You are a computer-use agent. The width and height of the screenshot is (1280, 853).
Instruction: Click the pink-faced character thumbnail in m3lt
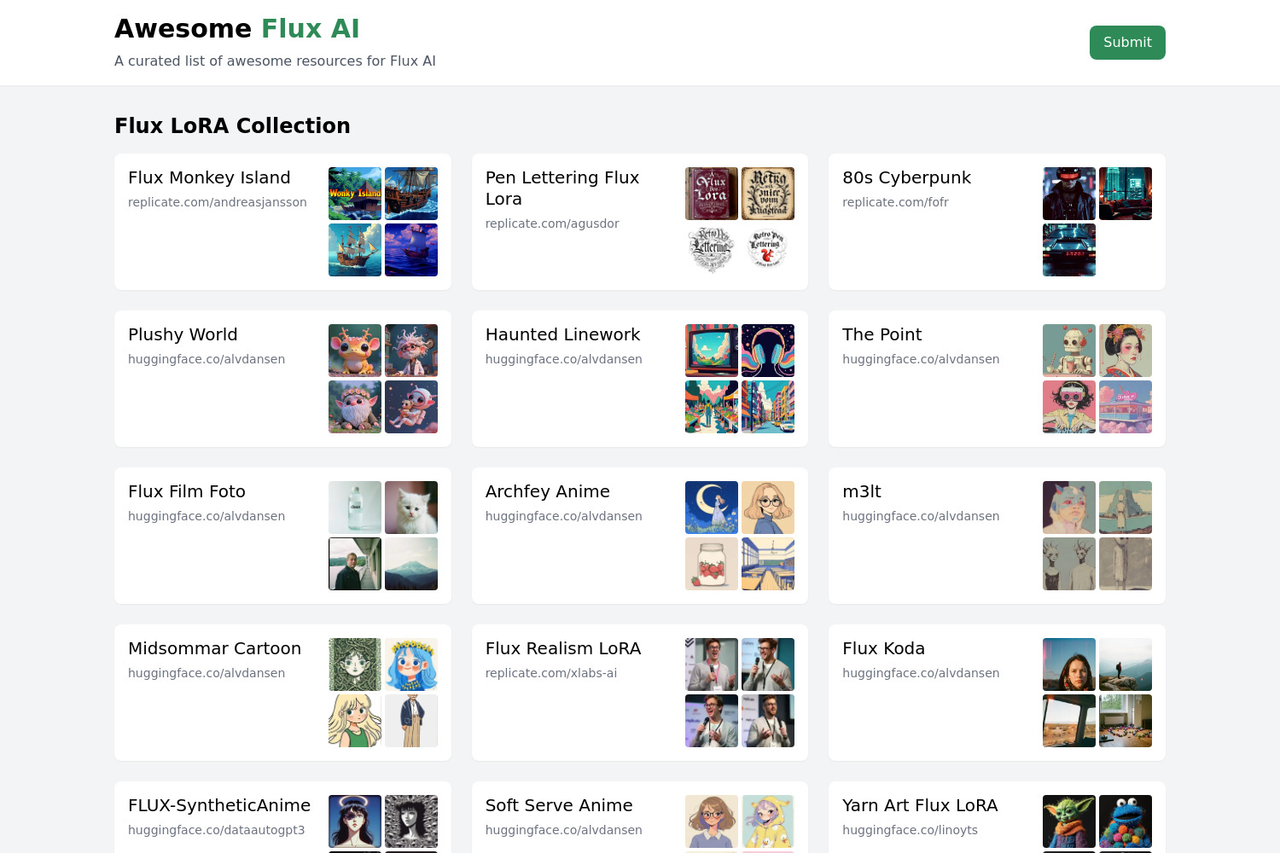[x=1069, y=508]
